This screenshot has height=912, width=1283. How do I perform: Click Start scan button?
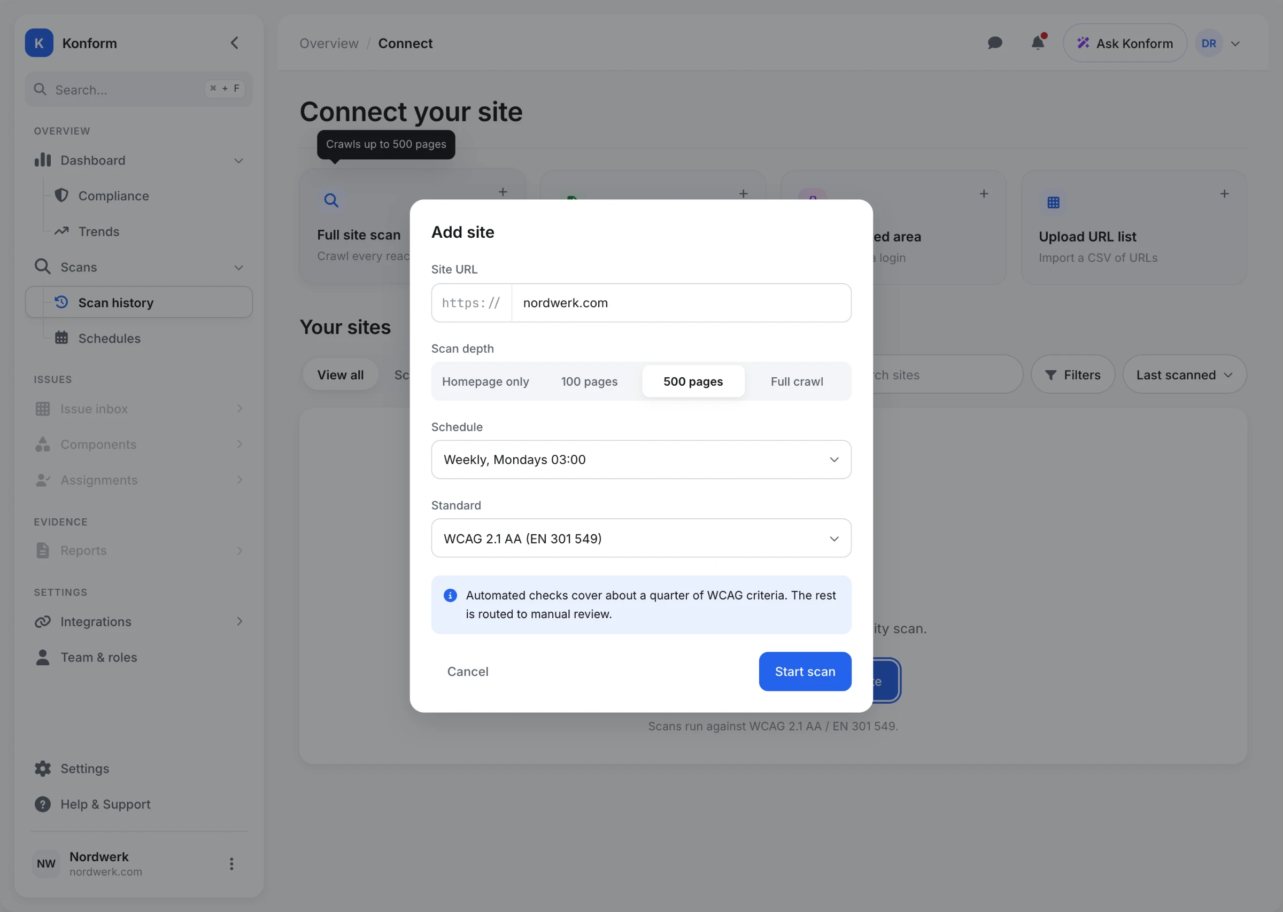pos(805,672)
